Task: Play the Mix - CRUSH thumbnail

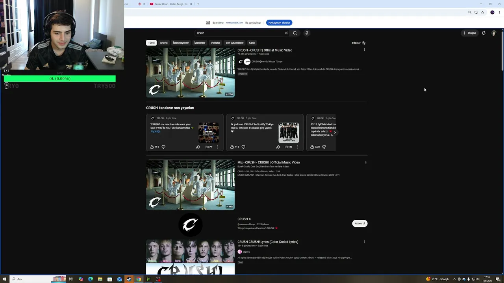Action: pos(190,185)
